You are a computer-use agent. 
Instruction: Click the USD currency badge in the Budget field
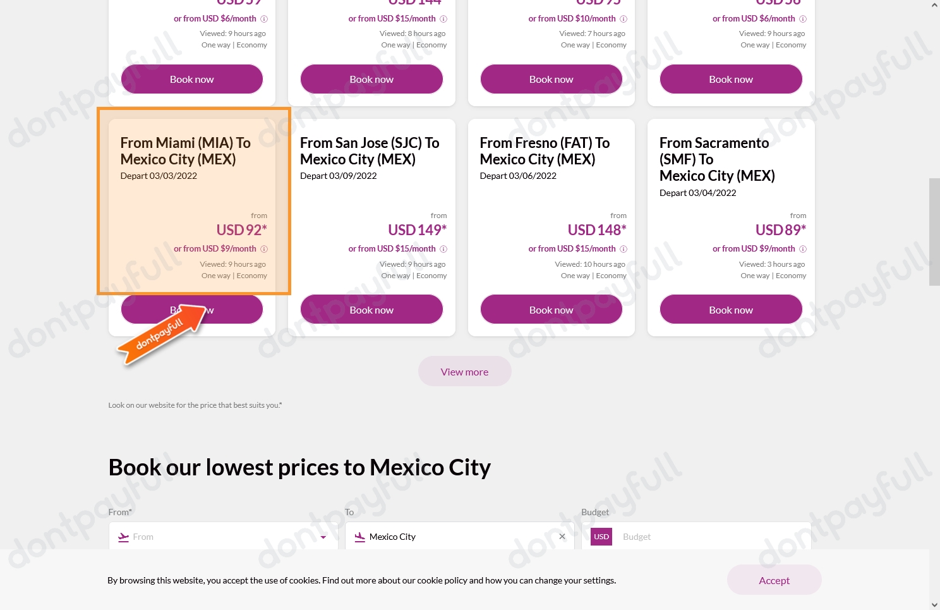click(601, 536)
